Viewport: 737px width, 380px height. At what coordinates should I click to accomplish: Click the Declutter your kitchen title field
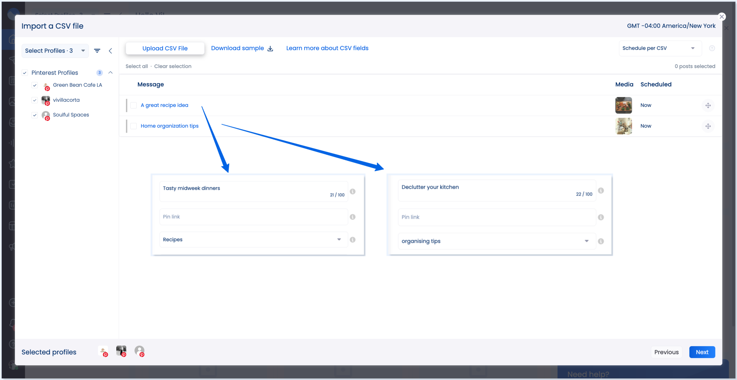pyautogui.click(x=497, y=191)
